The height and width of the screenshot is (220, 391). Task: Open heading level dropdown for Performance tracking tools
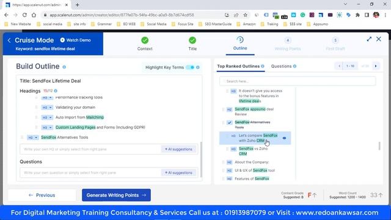pyautogui.click(x=47, y=98)
